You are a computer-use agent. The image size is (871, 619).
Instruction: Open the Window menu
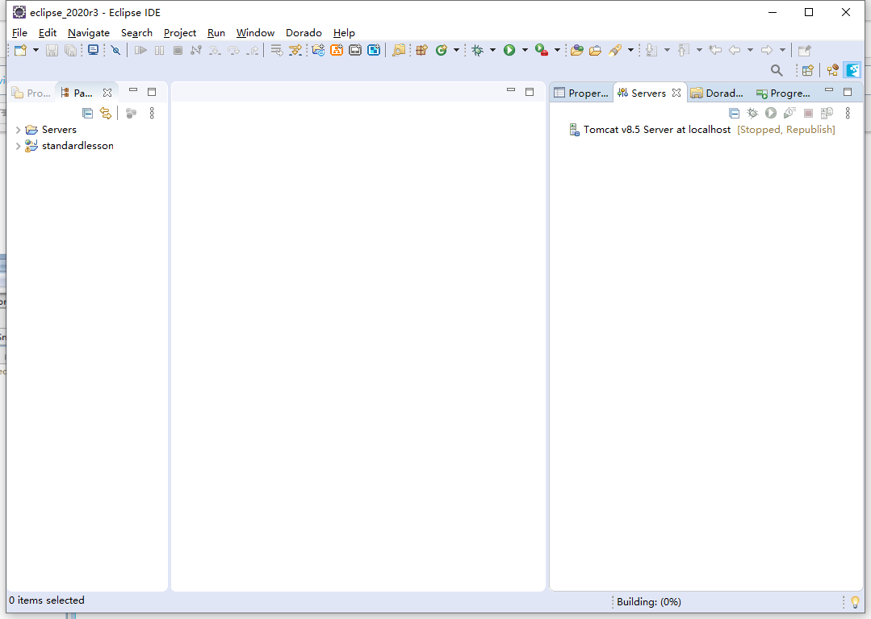255,33
